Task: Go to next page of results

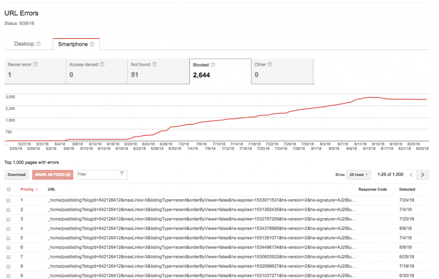Action: (423, 175)
